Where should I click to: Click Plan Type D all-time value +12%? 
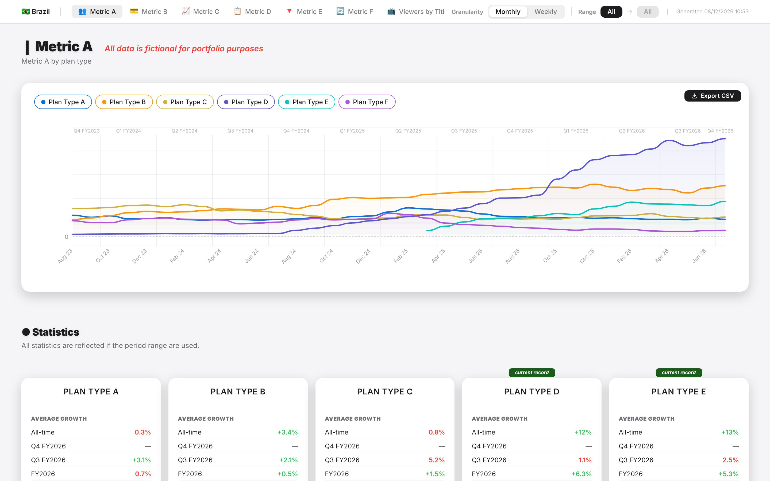[583, 432]
